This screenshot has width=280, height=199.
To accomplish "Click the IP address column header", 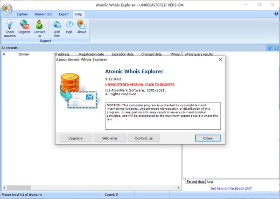I will 66,54.
